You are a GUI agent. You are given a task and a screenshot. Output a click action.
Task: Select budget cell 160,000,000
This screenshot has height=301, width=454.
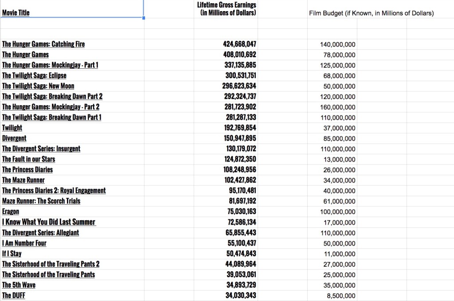tap(332, 107)
